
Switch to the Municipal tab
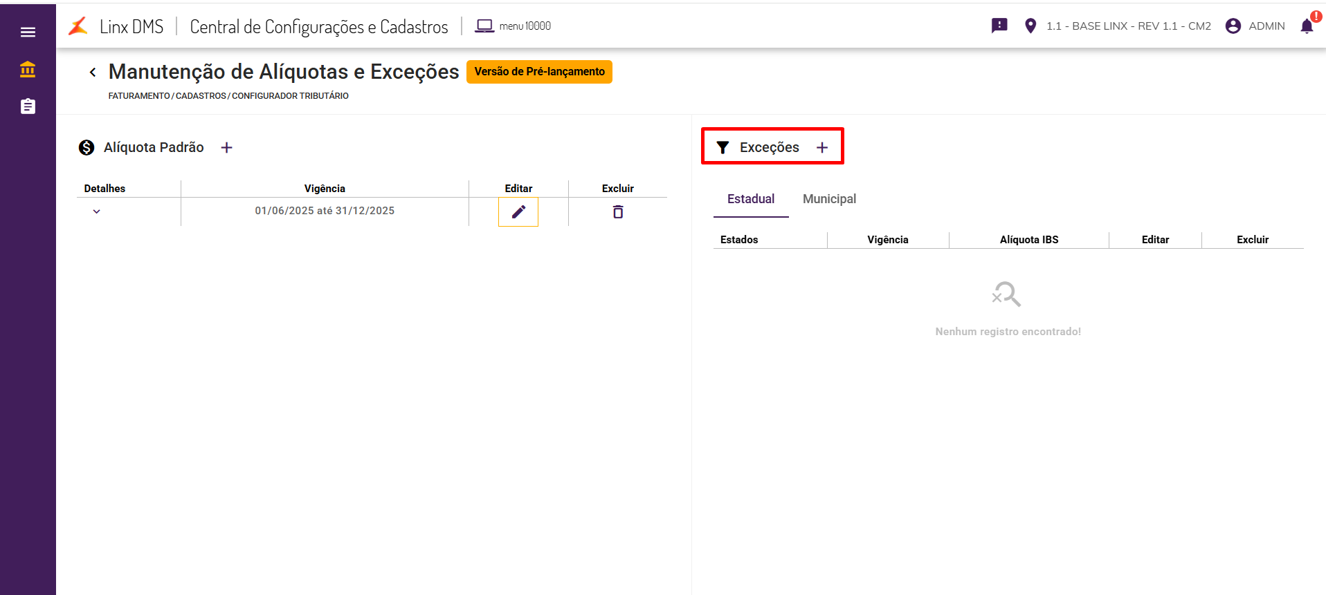pos(829,199)
